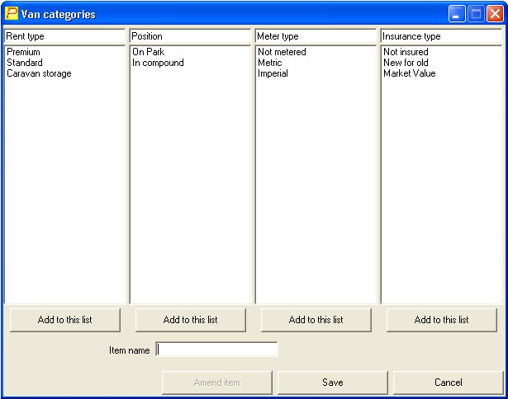Screen dimensions: 508x399
Task: Add to this list under Meter type
Action: (x=316, y=320)
